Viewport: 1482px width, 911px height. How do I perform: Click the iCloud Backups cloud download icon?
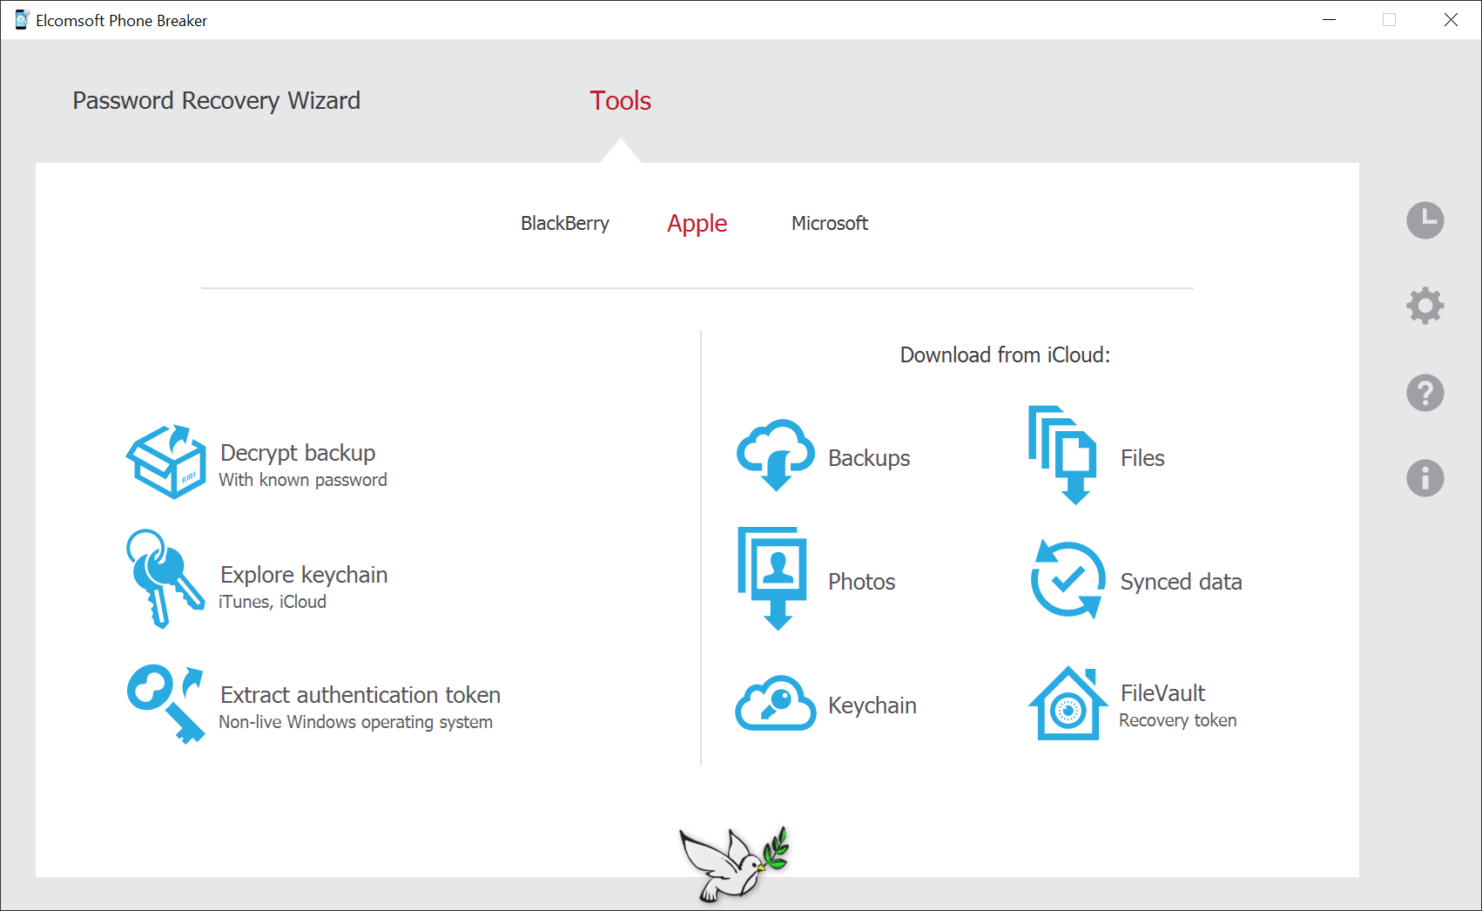[x=776, y=455]
